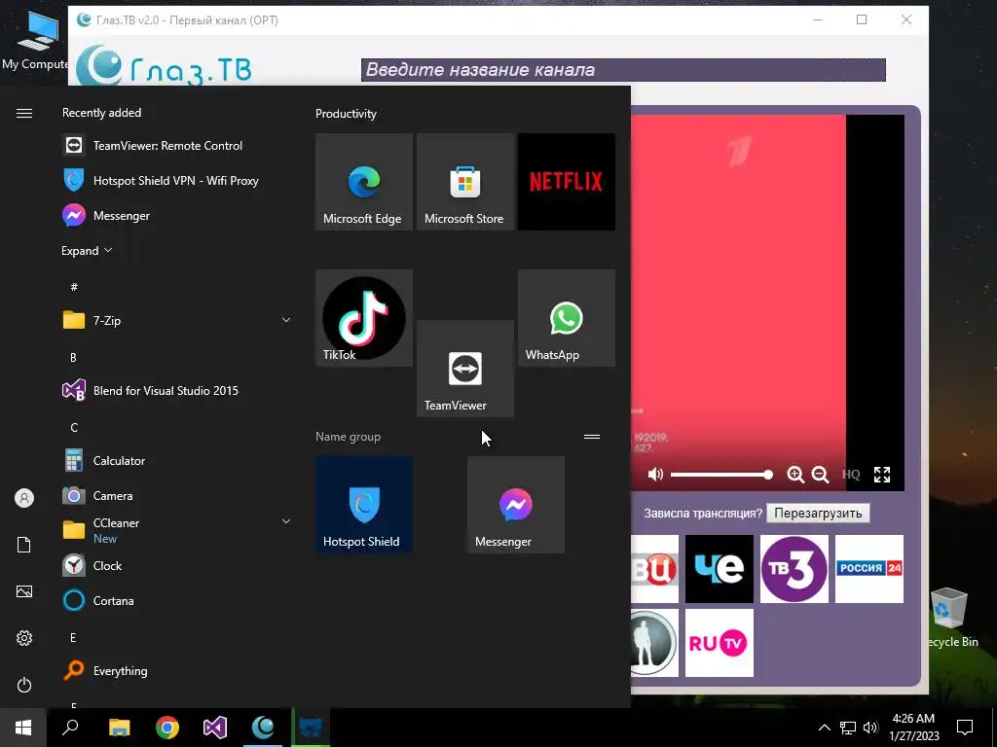
Task: Jump to the B letter index
Action: (x=73, y=358)
